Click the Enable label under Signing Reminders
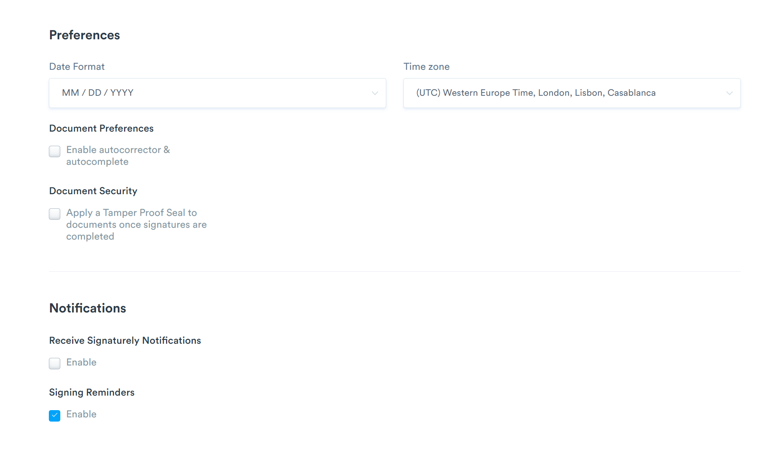The width and height of the screenshot is (782, 454). tap(81, 414)
